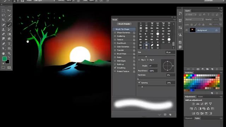Open the Brush panel flyout menu

click(x=174, y=20)
